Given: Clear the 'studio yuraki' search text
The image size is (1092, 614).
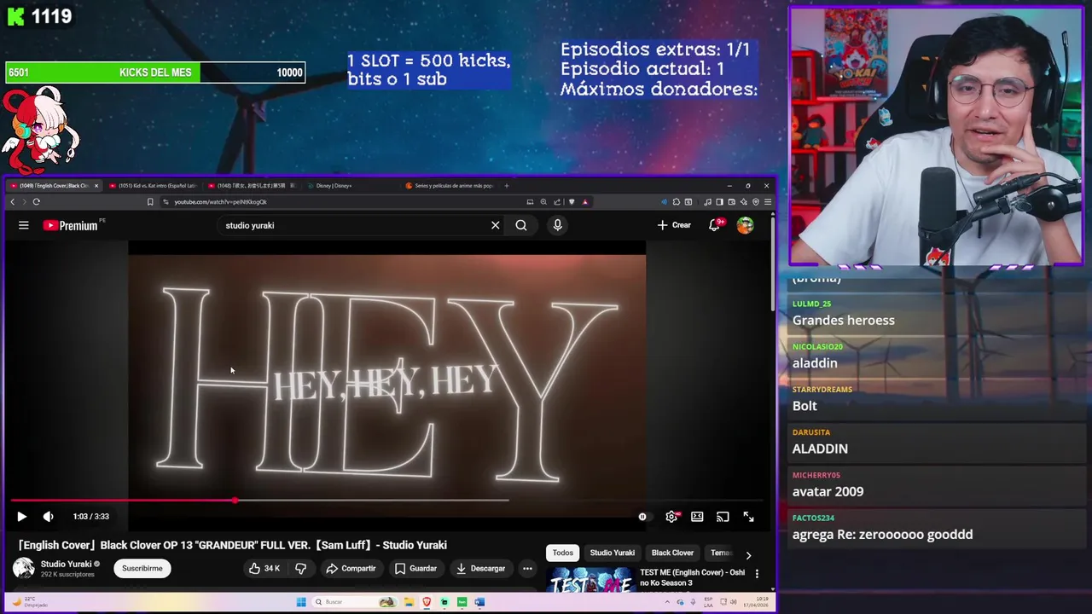Looking at the screenshot, I should [x=495, y=225].
